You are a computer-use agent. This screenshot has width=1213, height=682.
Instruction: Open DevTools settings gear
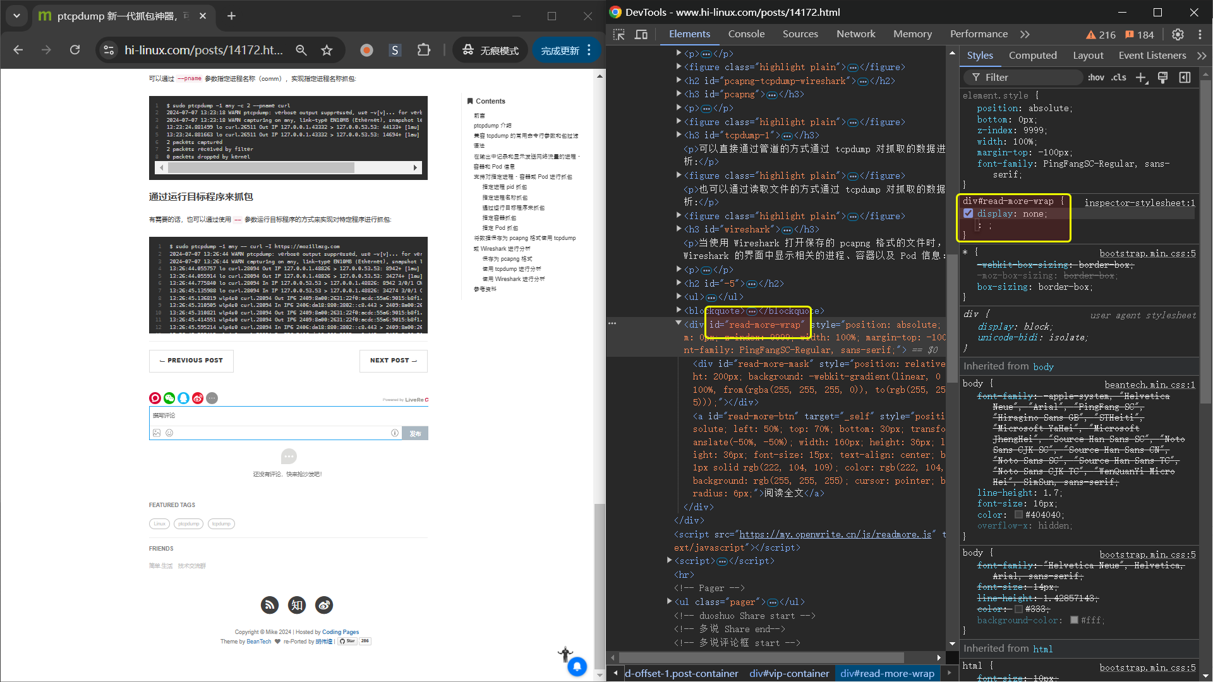click(x=1178, y=35)
